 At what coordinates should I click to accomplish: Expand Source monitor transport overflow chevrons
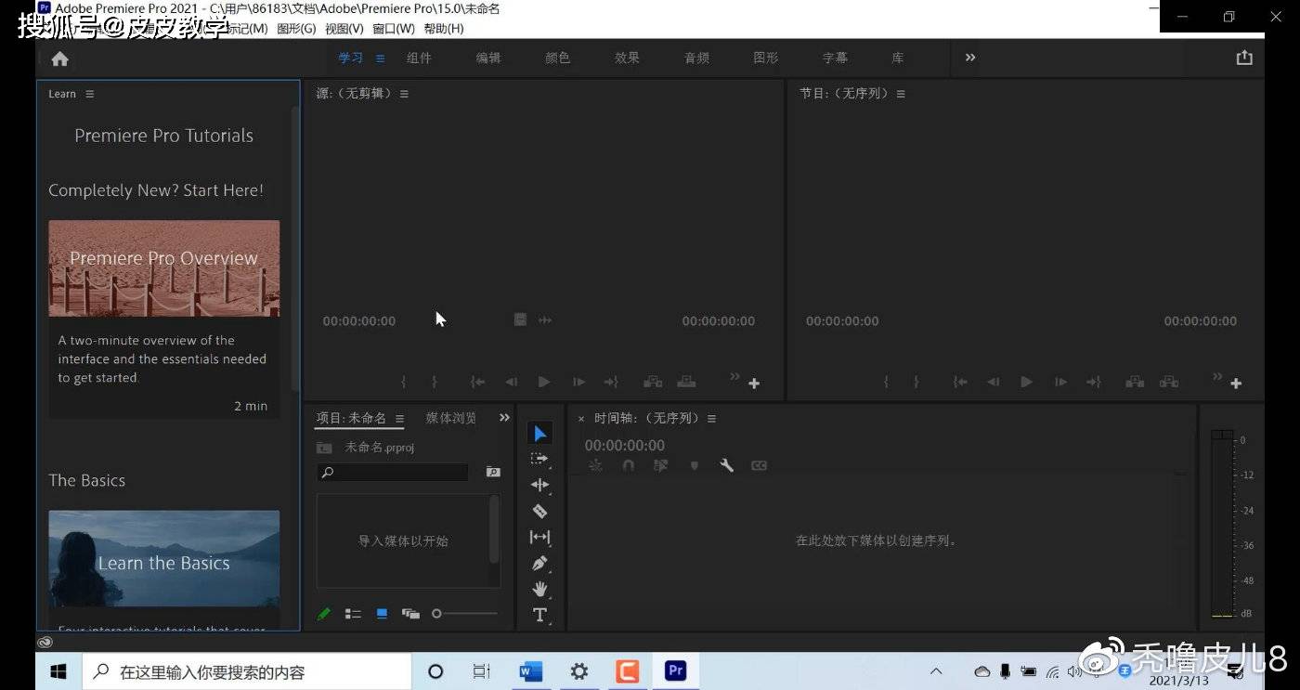(734, 376)
